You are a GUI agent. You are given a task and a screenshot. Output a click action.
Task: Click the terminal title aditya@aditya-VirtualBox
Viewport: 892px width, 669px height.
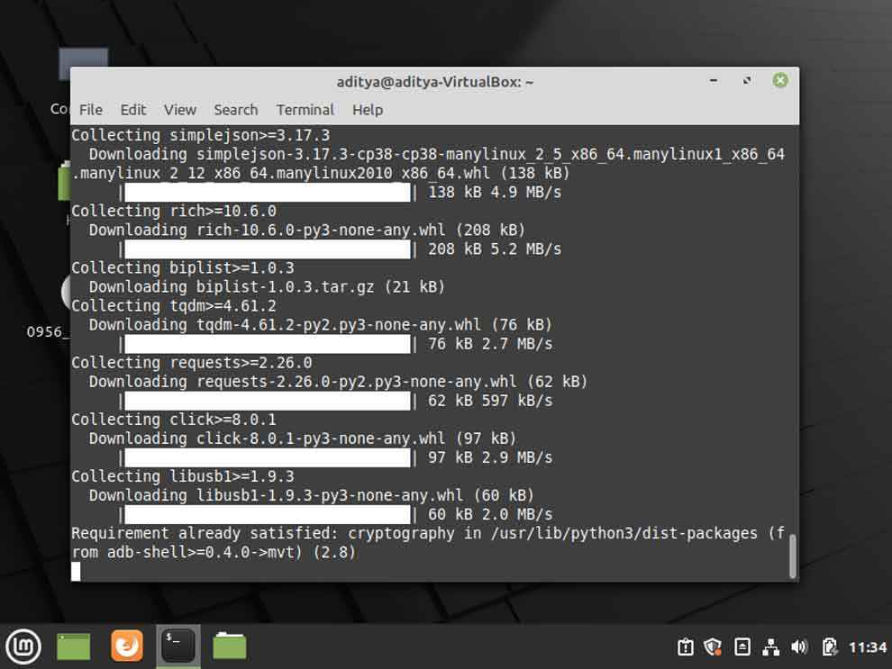(435, 82)
